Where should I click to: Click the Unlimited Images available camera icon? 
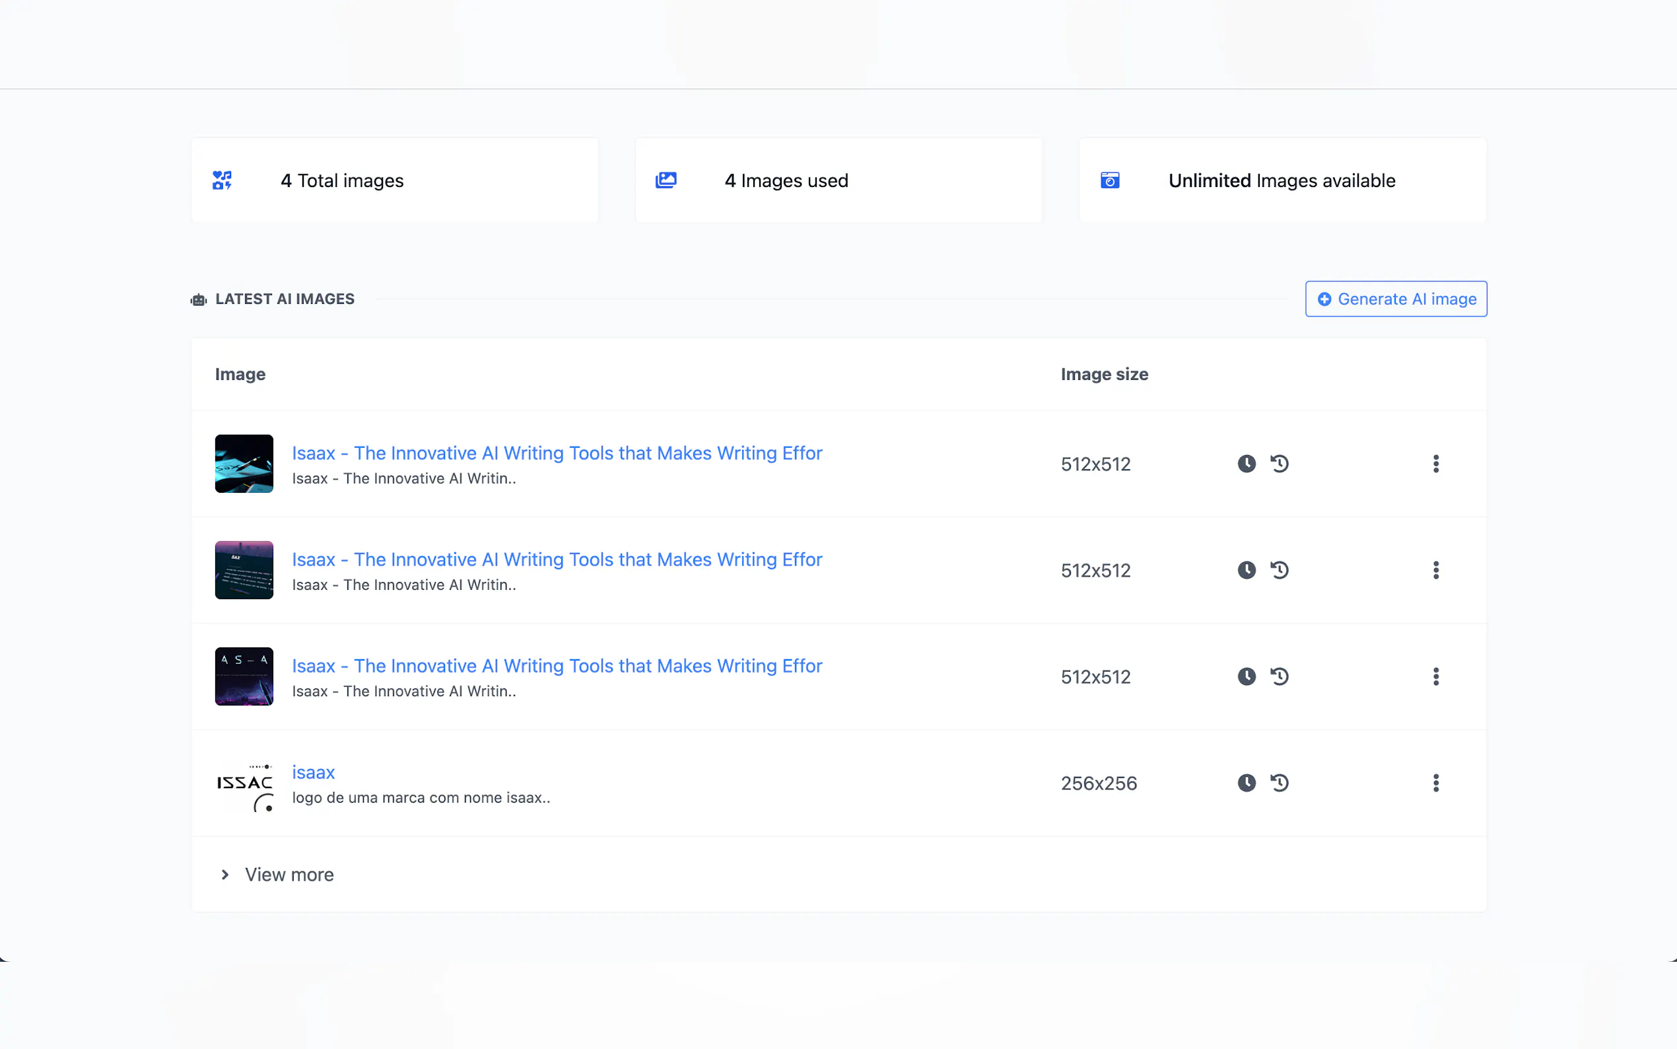tap(1109, 180)
